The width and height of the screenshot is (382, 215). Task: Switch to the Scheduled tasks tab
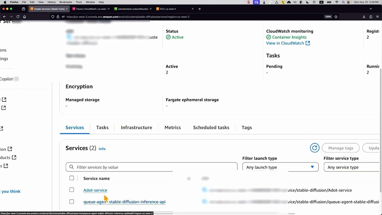[x=211, y=127]
